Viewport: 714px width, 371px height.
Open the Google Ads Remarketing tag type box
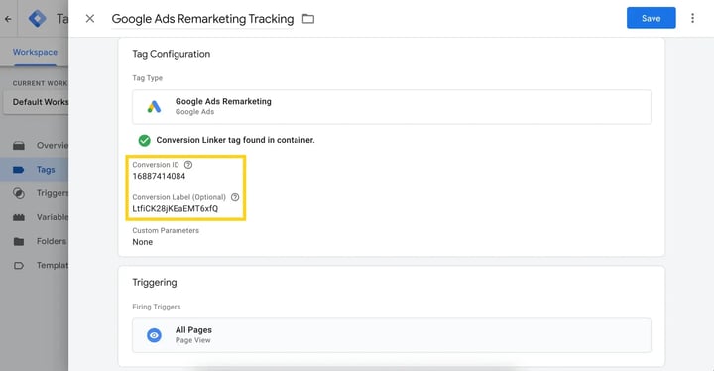(x=392, y=107)
